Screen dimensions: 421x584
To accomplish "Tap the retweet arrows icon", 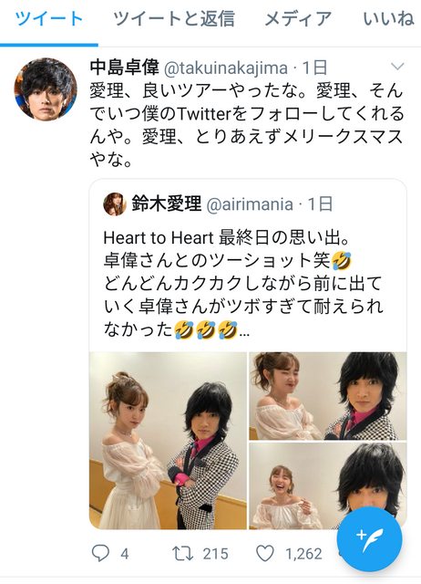I will click(x=182, y=554).
